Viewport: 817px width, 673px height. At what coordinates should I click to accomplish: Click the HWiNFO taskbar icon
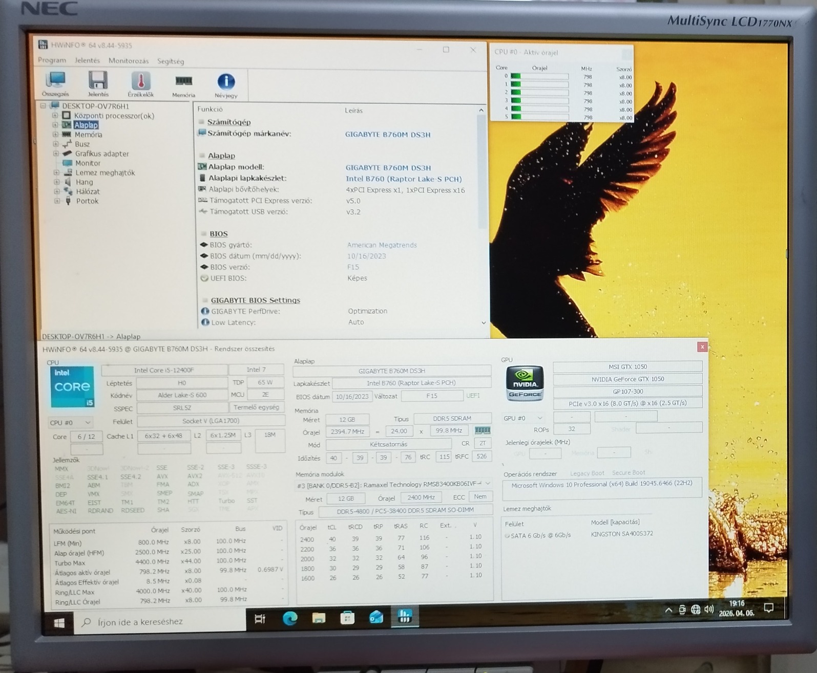click(405, 616)
